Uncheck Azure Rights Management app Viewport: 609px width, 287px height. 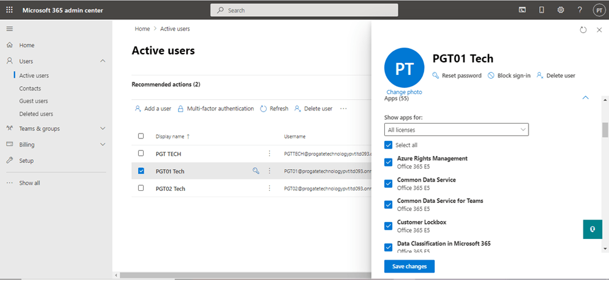pos(389,162)
